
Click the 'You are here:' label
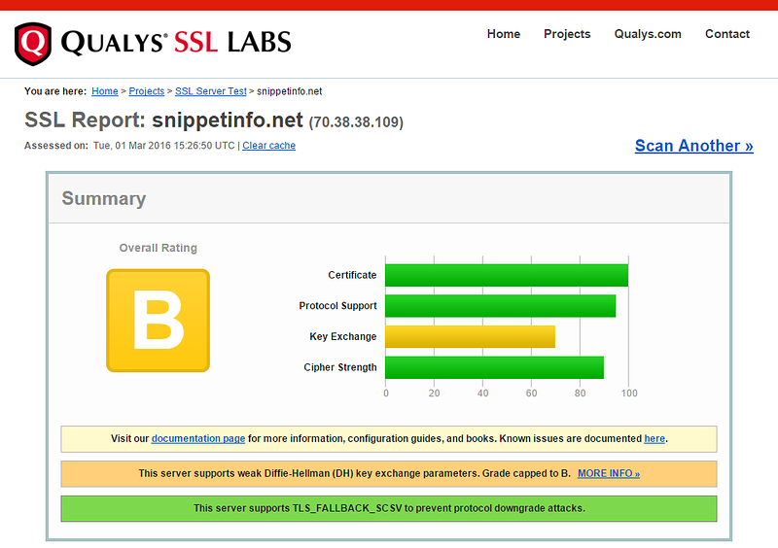point(55,91)
